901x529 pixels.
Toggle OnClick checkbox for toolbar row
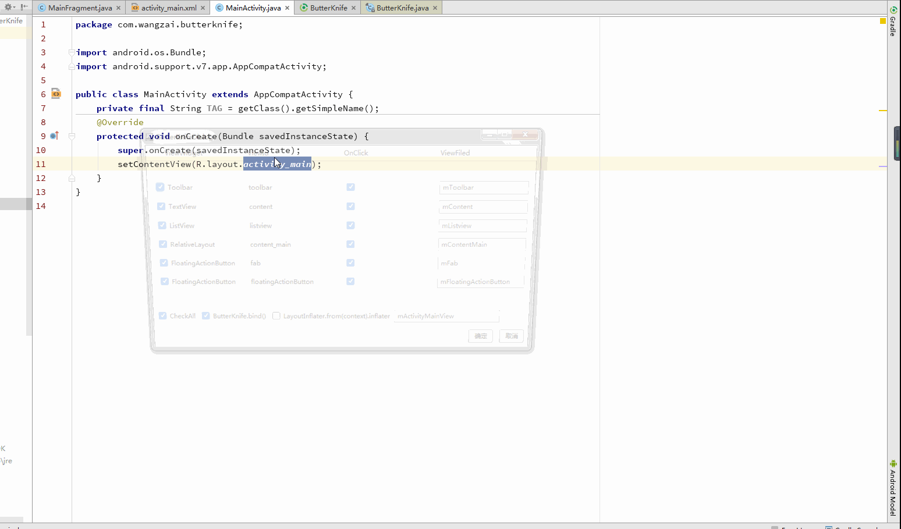350,187
